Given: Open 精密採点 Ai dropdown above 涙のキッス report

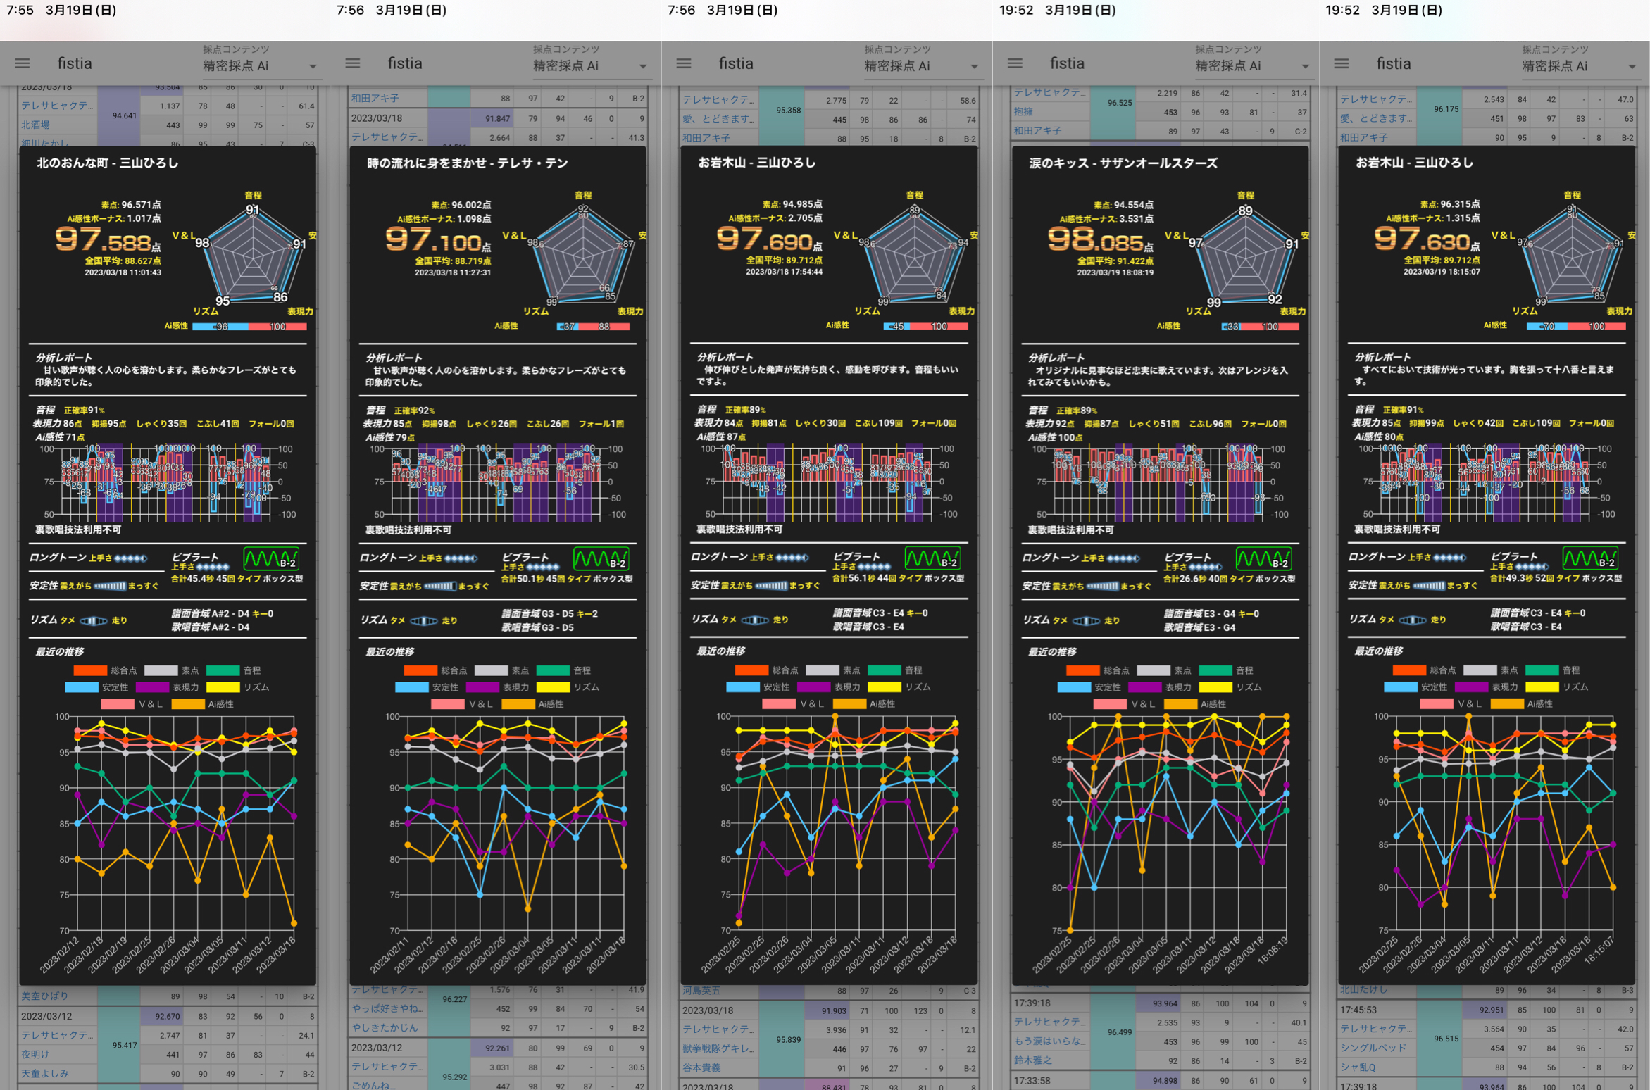Looking at the screenshot, I should [1251, 65].
